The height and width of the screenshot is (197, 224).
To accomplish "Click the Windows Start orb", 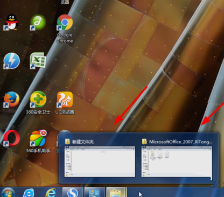I will click(x=8, y=192).
